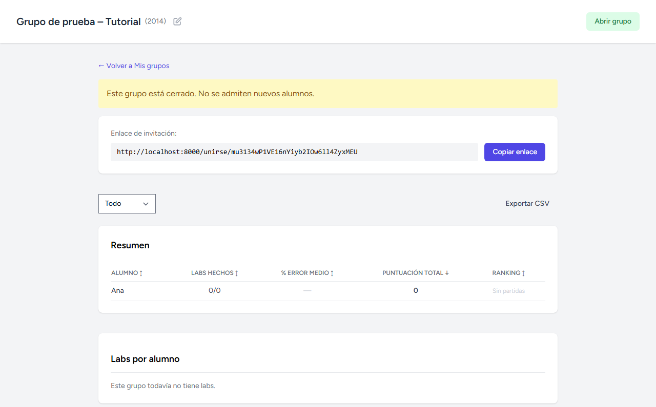Click Ana's total score 0
Screen dimensions: 656x407
click(x=416, y=291)
